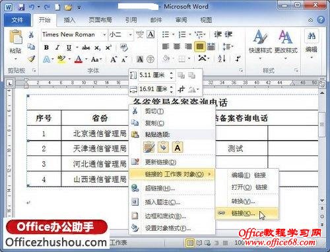The width and height of the screenshot is (330, 252).
Task: Align text left
Action: (166, 46)
